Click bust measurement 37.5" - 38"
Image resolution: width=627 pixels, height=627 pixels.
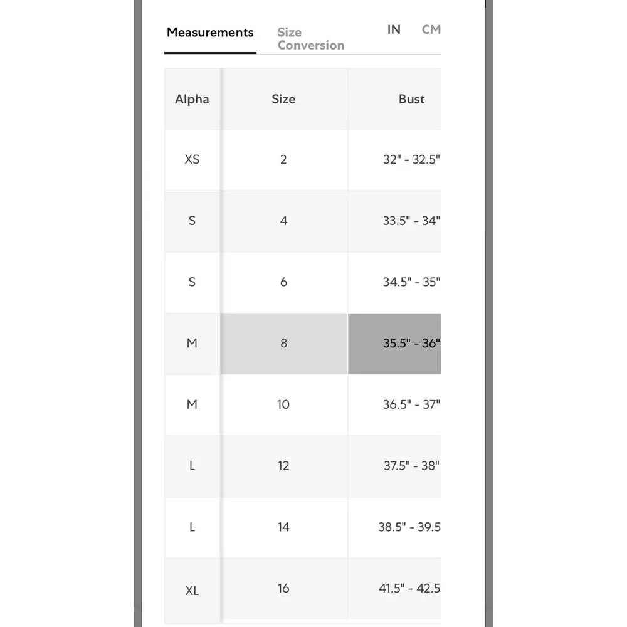pyautogui.click(x=411, y=466)
